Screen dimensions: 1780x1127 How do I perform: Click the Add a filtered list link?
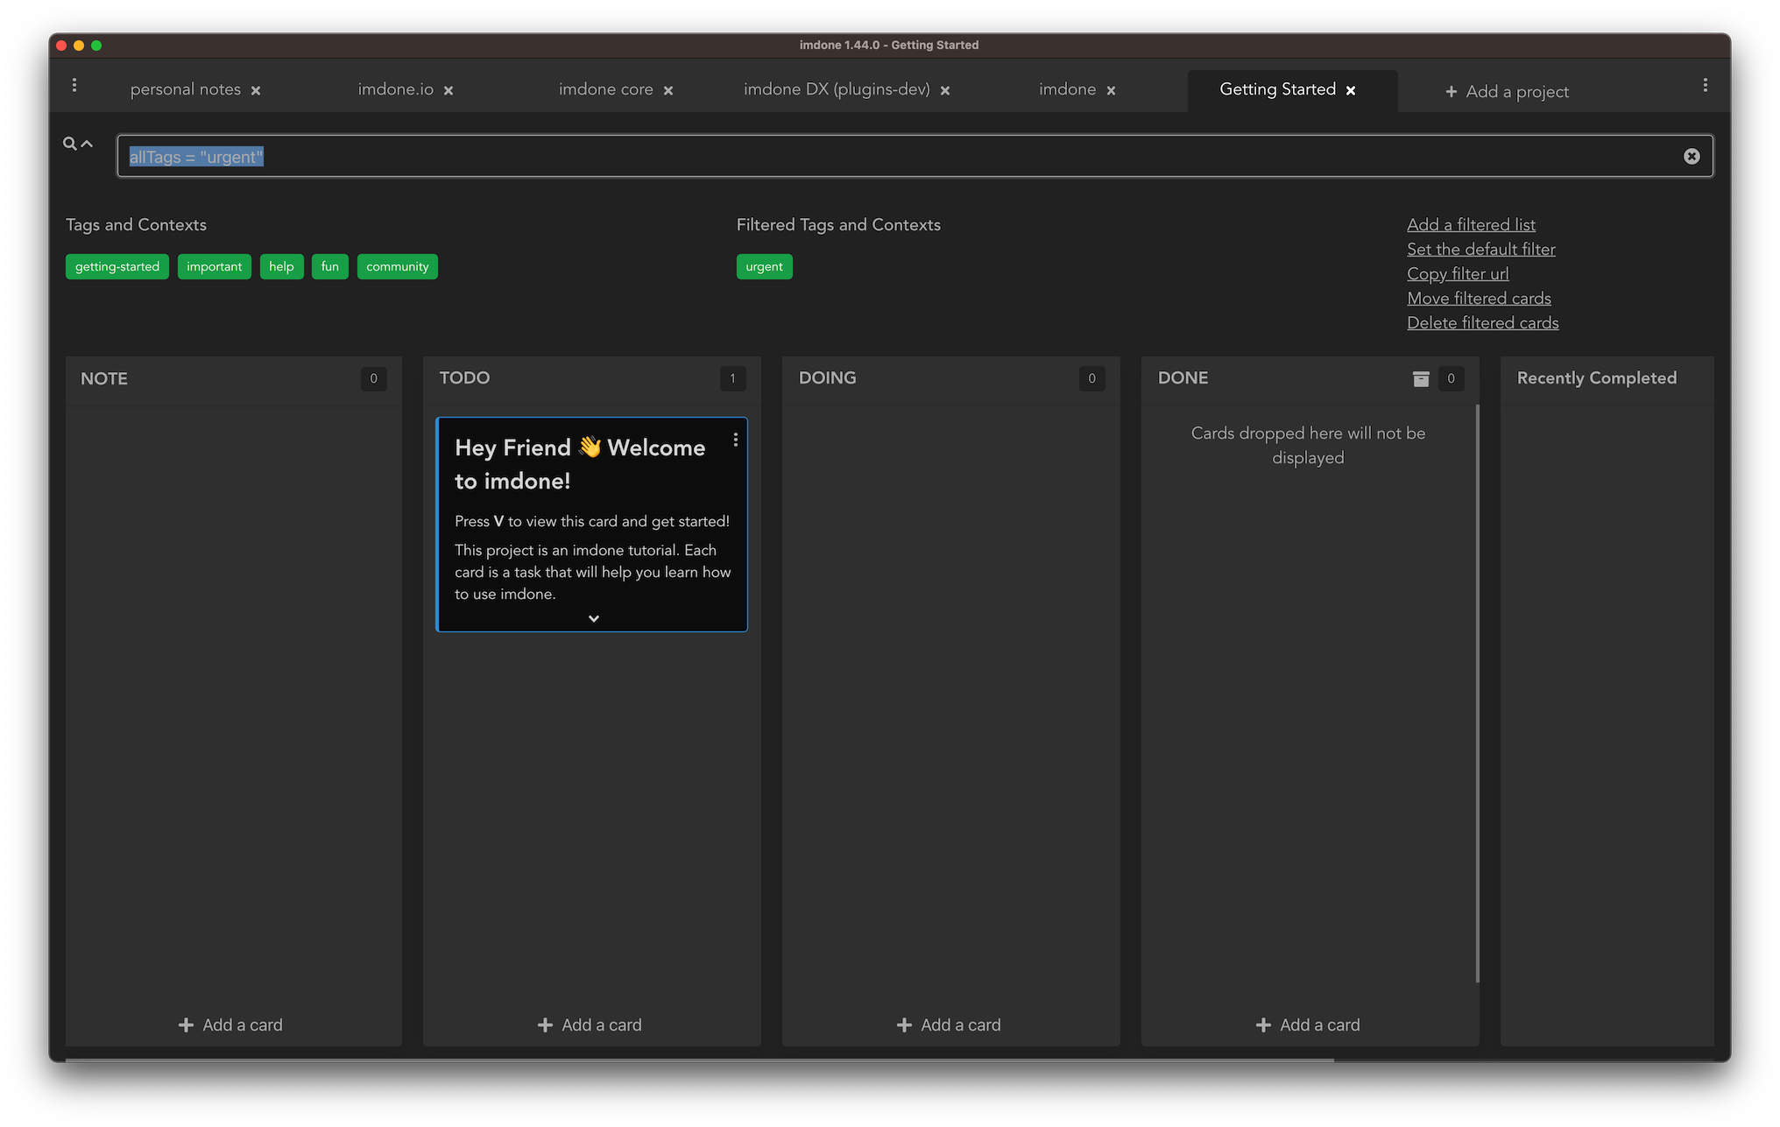pyautogui.click(x=1471, y=225)
